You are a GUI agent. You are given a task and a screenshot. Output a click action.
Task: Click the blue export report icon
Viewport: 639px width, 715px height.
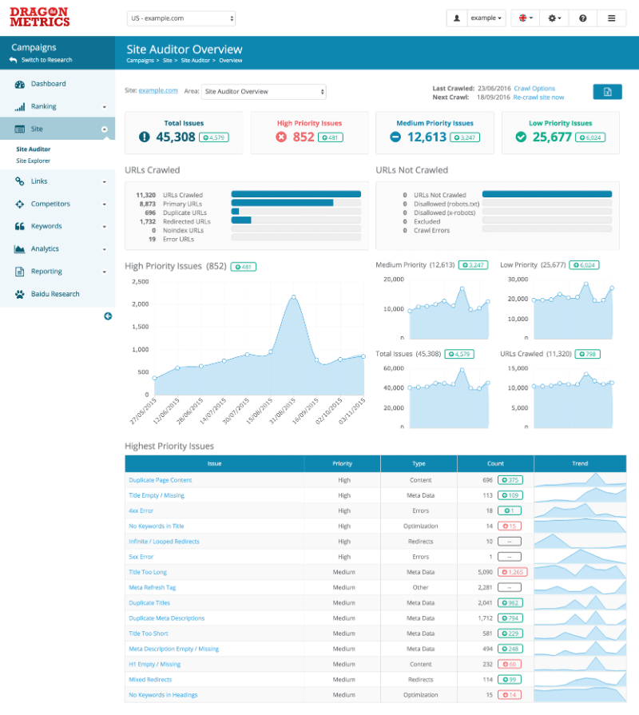(x=607, y=92)
